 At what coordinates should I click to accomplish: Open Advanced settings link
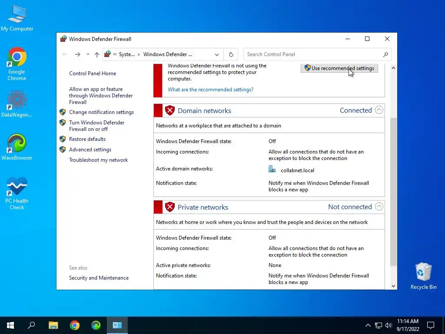90,150
